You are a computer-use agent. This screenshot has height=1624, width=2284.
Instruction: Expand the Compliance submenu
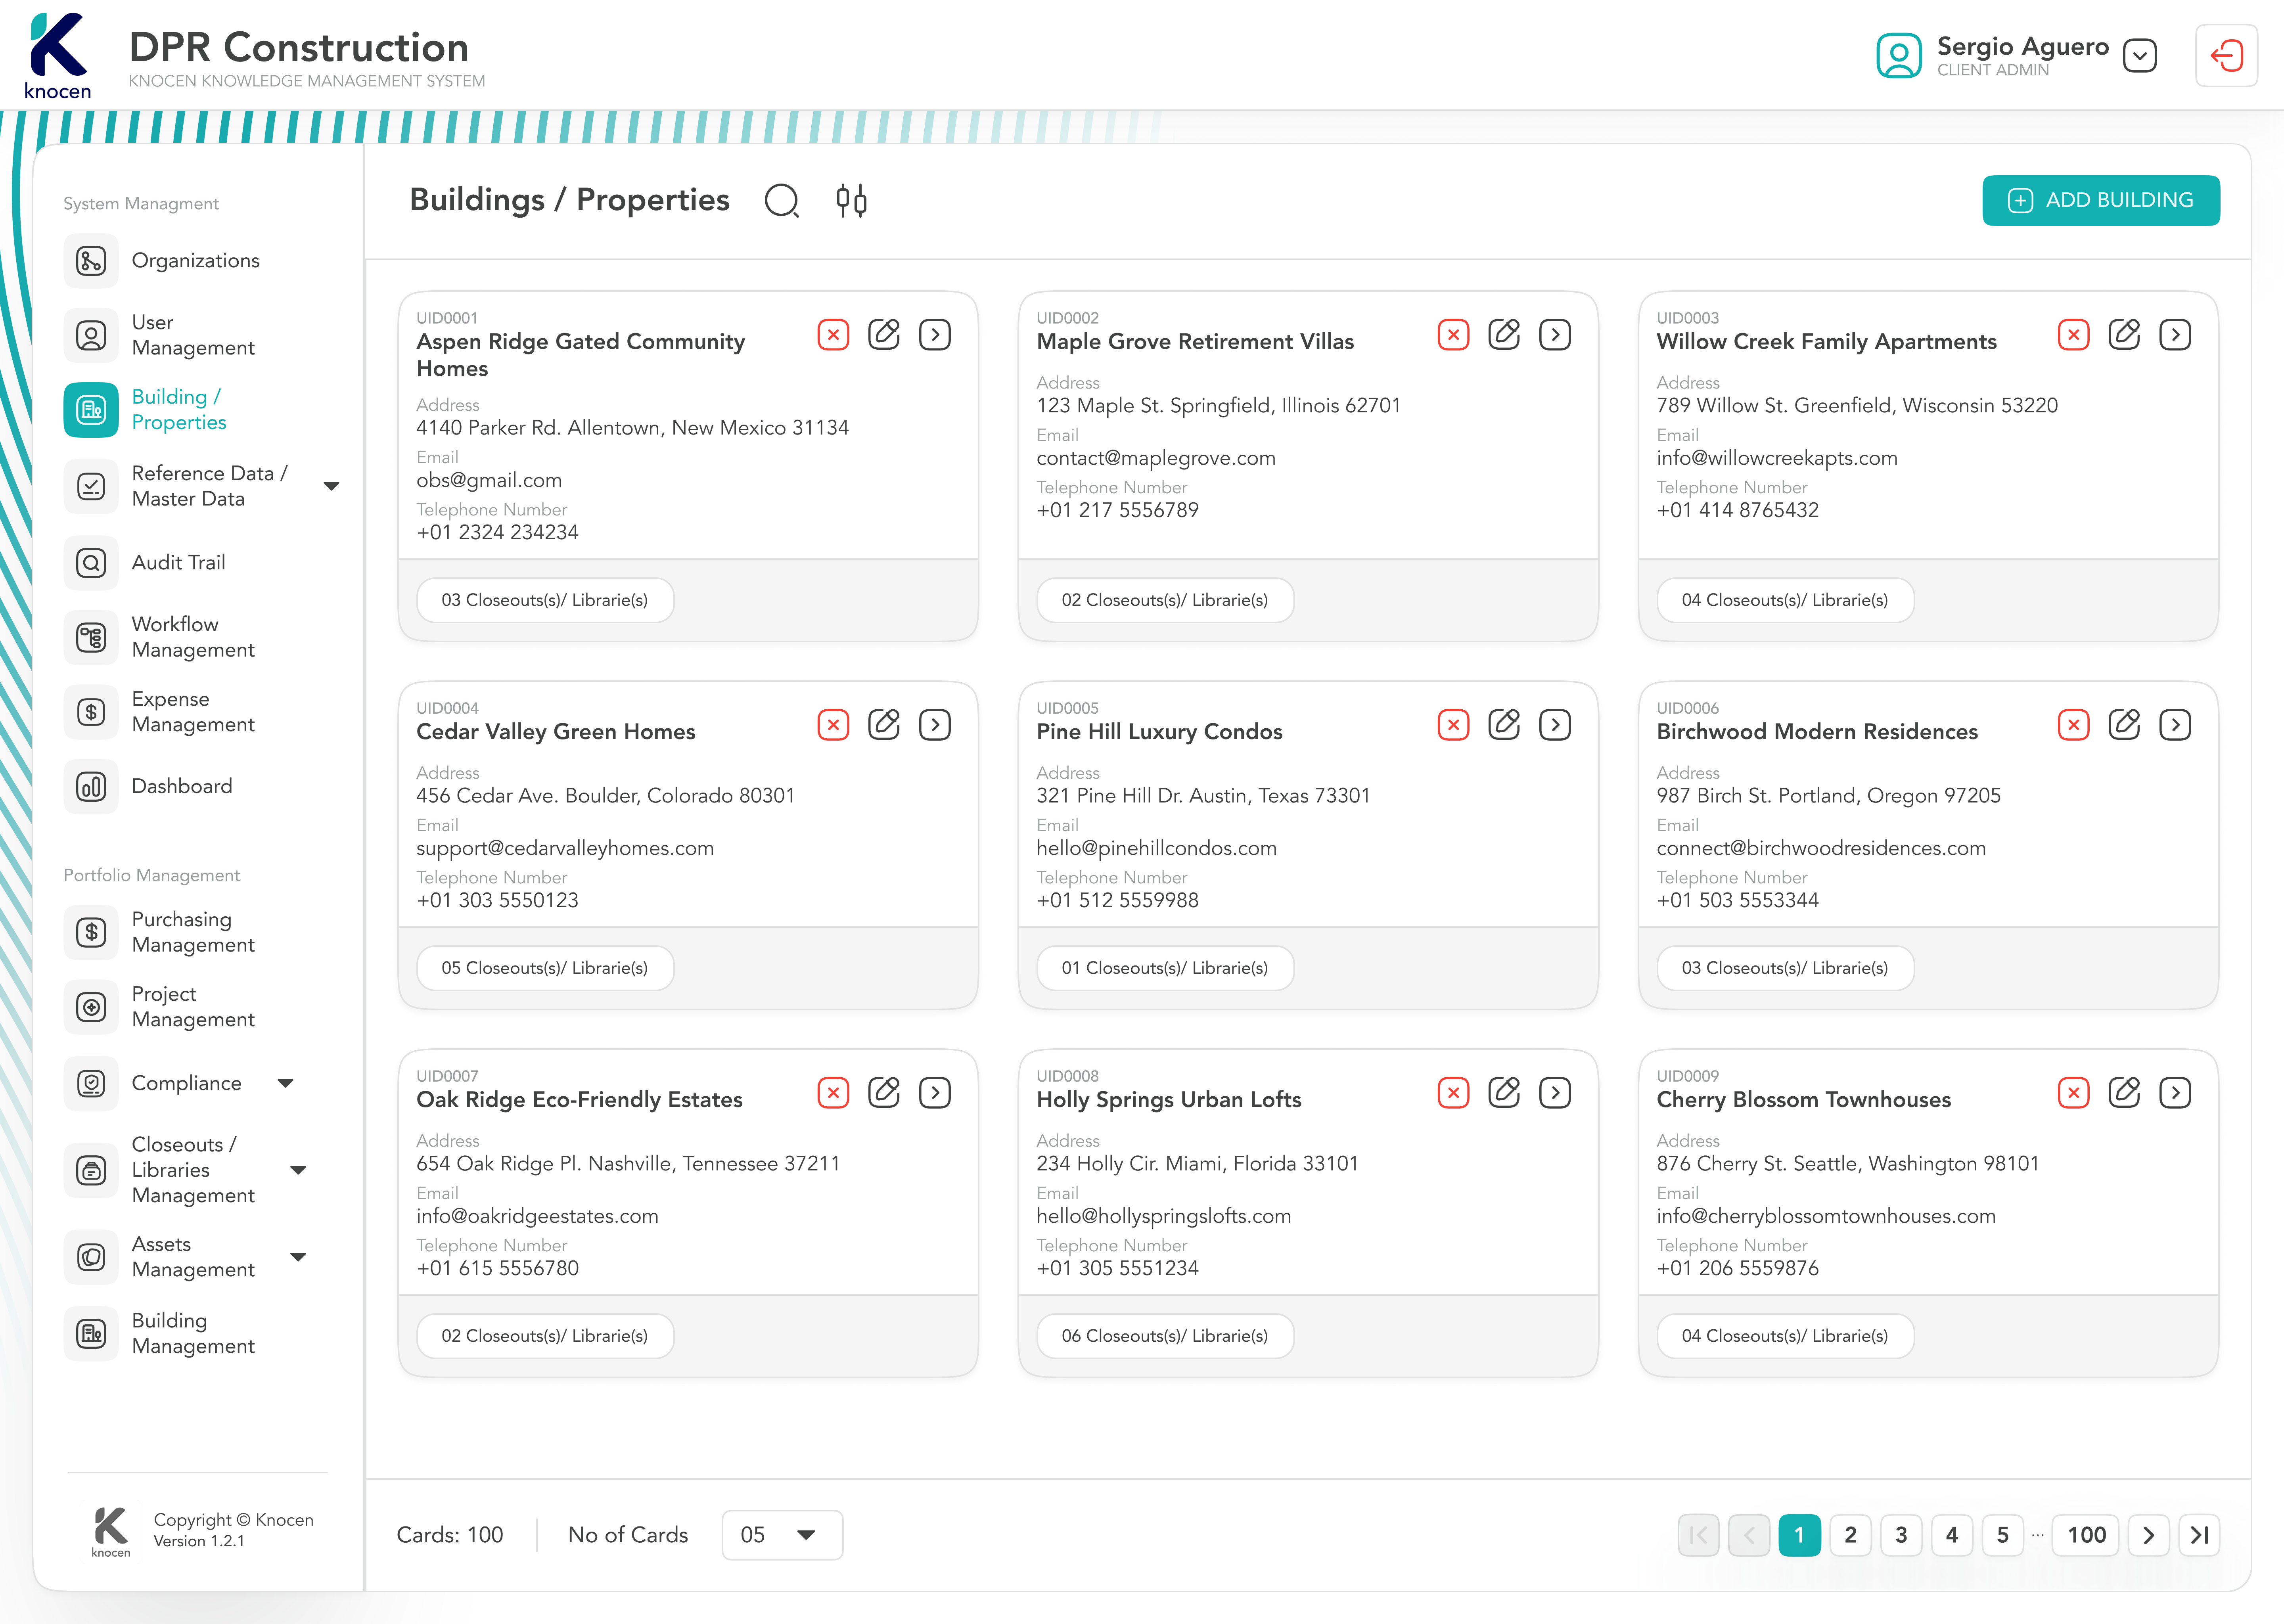coord(285,1083)
